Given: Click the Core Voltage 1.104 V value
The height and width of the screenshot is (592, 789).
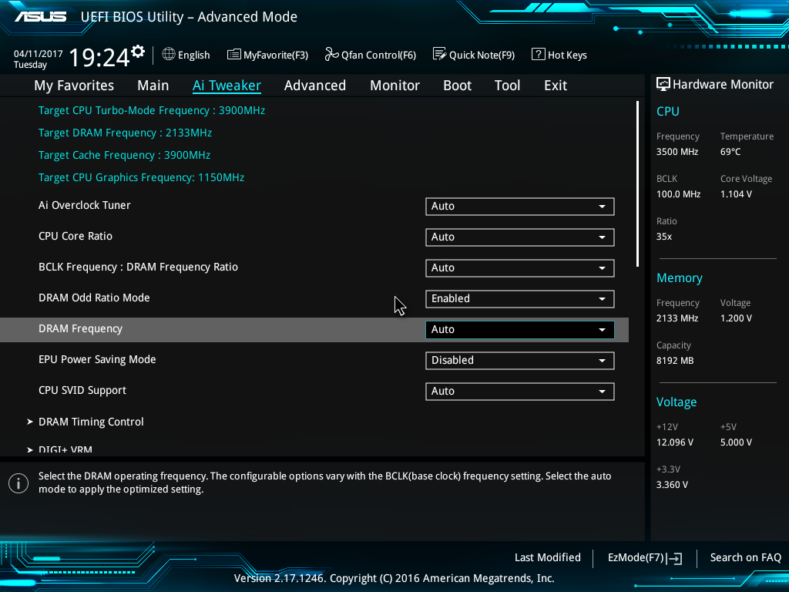Looking at the screenshot, I should 736,193.
